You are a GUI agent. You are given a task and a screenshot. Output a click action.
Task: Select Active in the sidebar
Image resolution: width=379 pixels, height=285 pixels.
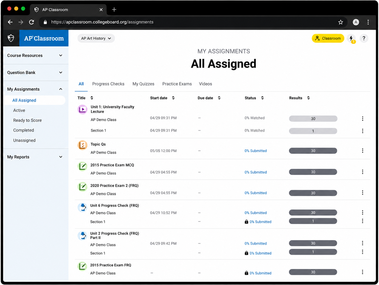pos(19,110)
